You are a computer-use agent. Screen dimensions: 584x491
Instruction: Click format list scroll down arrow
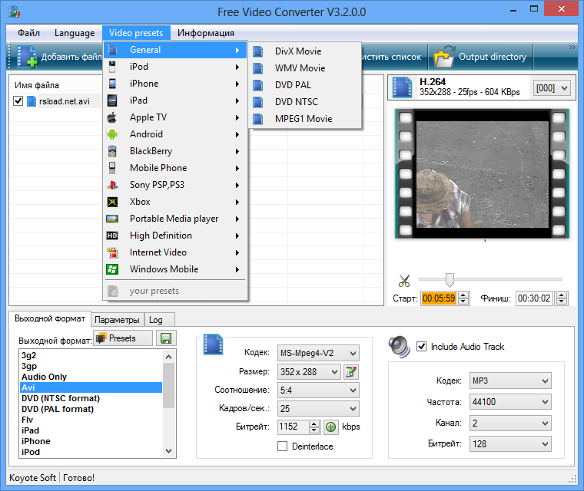pos(169,451)
